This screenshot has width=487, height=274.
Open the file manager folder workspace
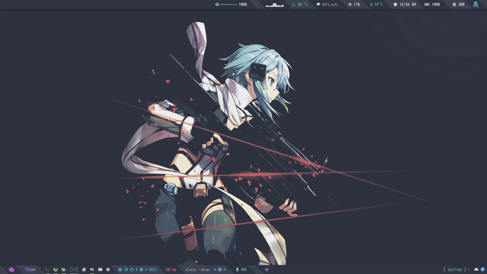(x=64, y=270)
